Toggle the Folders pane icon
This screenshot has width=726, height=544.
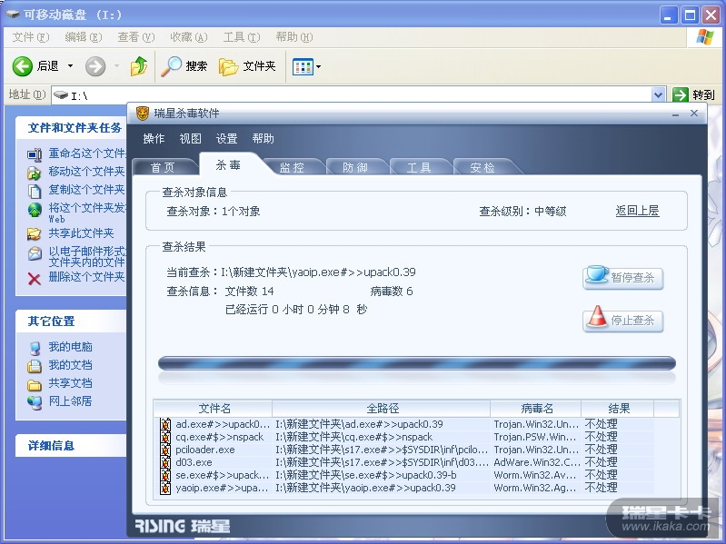coord(228,66)
